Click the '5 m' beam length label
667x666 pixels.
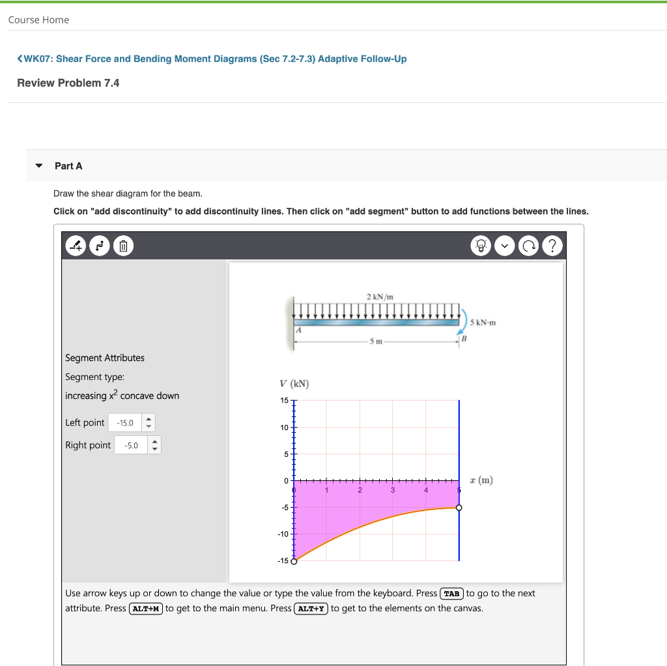[376, 341]
